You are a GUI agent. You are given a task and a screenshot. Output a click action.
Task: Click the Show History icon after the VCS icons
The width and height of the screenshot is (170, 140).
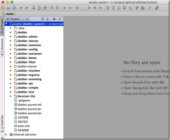point(119,8)
